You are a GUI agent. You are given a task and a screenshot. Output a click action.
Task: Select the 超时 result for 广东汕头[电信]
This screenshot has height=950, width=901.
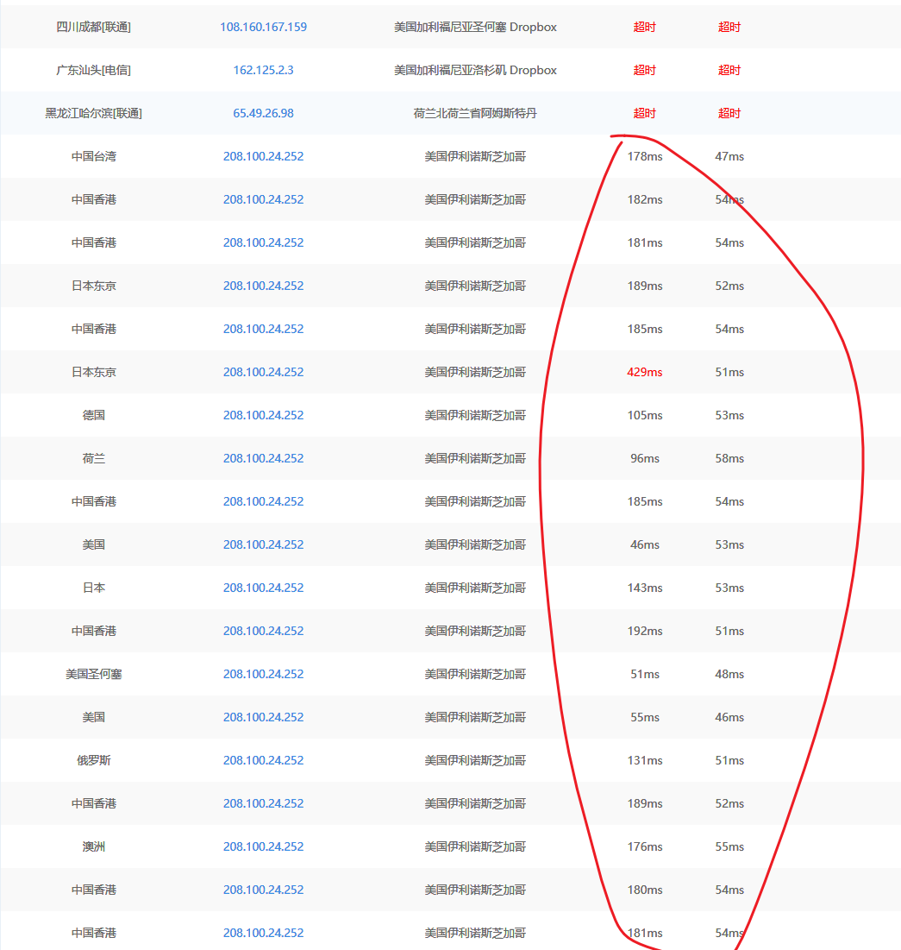click(644, 70)
